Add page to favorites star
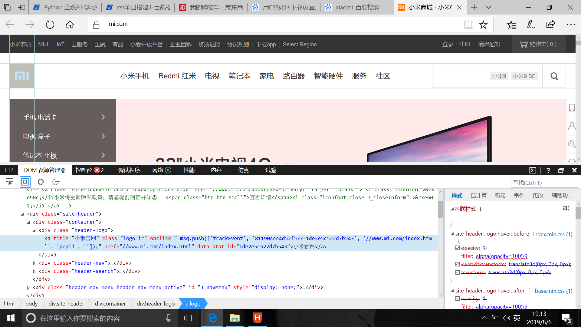The image size is (581, 327). pyautogui.click(x=483, y=25)
